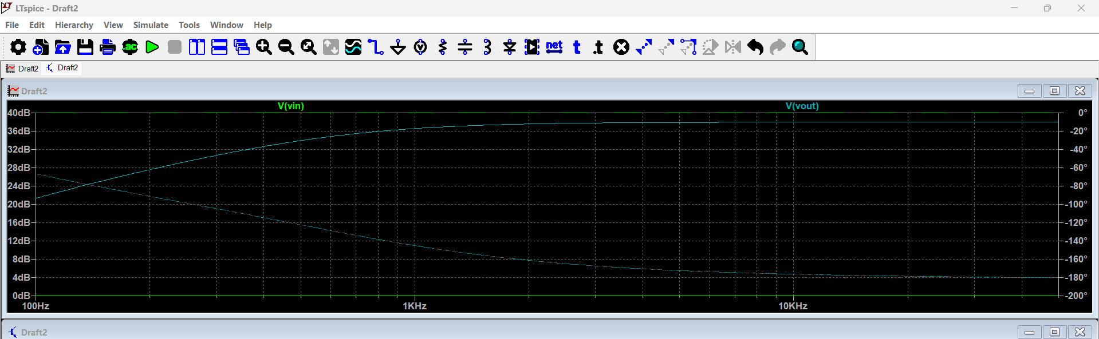
Task: Open the Window menu
Action: [x=227, y=25]
